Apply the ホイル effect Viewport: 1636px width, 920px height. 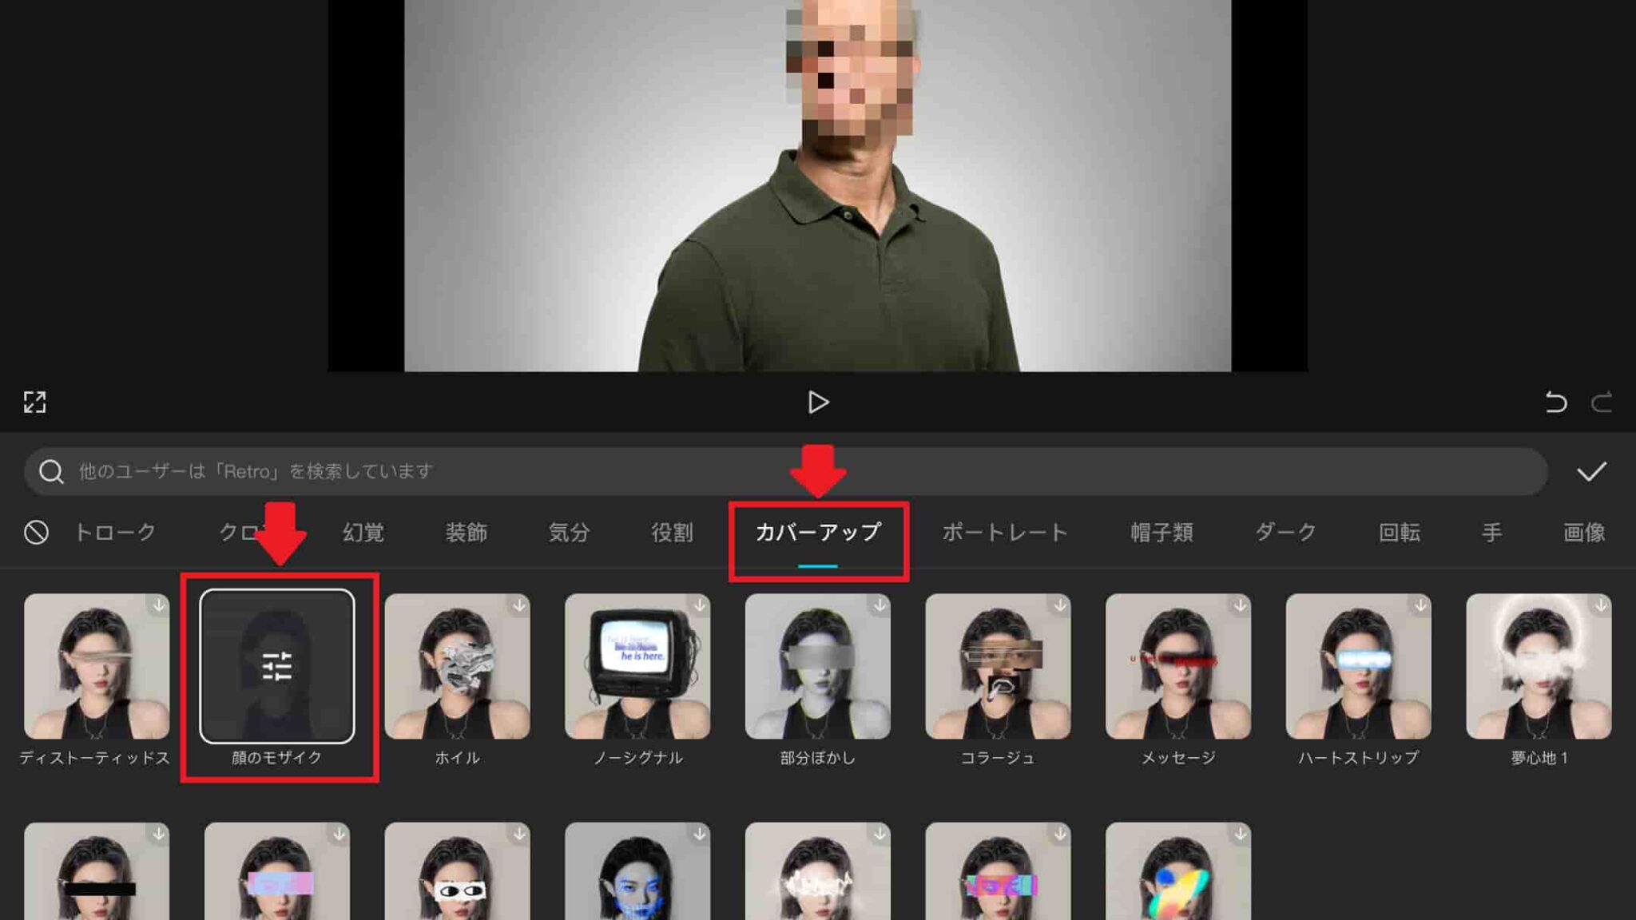[x=457, y=666]
